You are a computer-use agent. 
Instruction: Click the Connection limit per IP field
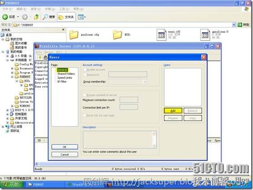click(x=129, y=107)
